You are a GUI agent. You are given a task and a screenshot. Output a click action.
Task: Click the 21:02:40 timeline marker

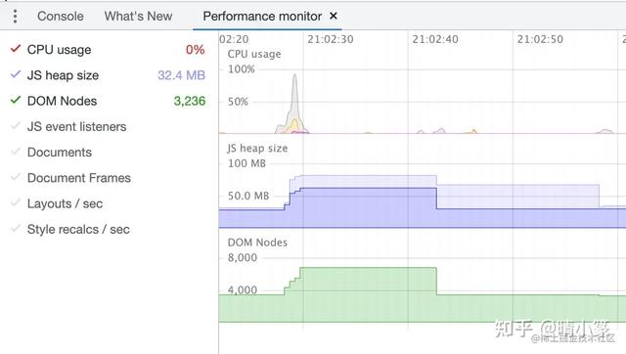coord(435,39)
